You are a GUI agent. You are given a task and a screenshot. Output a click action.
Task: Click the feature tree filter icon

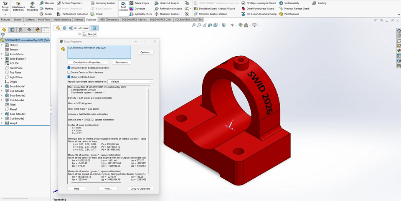(3, 35)
